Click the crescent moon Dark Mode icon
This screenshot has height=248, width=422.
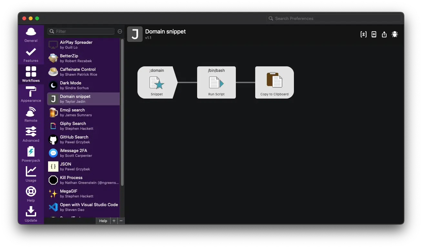point(53,85)
